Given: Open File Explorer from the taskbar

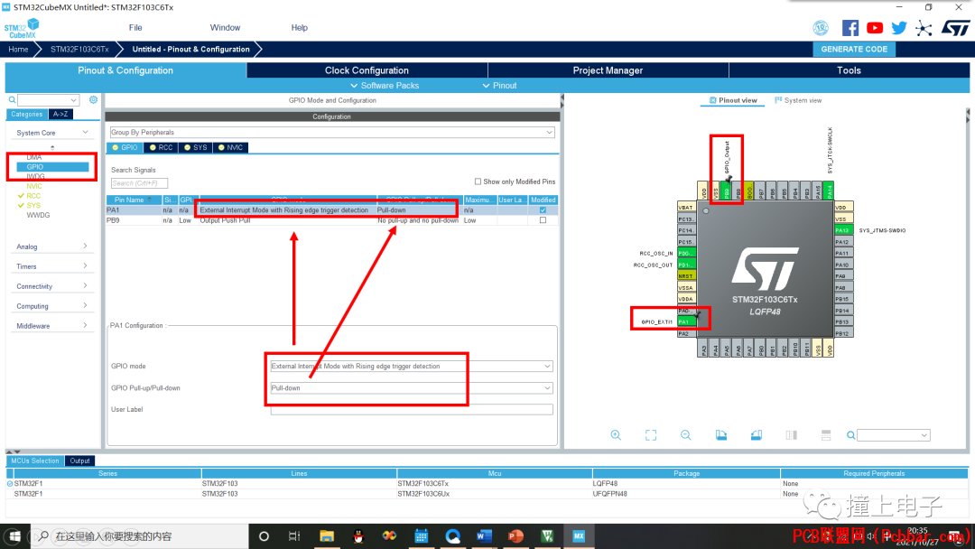Looking at the screenshot, I should (327, 536).
